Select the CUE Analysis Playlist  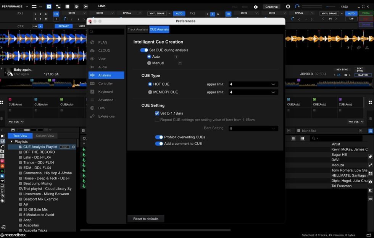coord(40,146)
